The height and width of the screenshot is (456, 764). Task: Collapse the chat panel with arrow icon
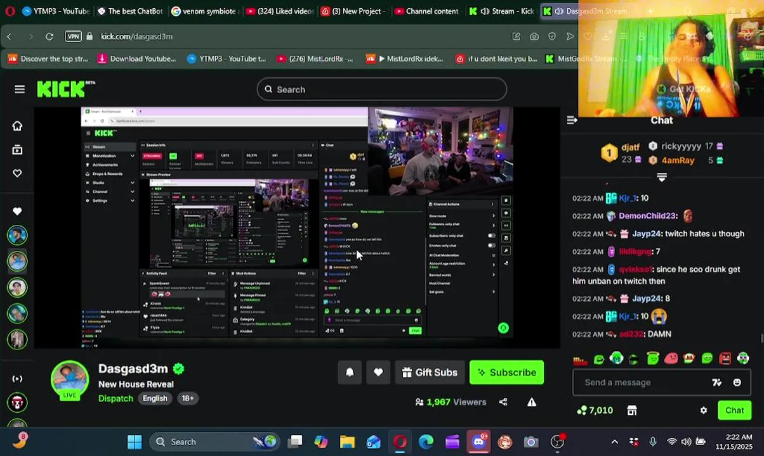click(x=572, y=120)
